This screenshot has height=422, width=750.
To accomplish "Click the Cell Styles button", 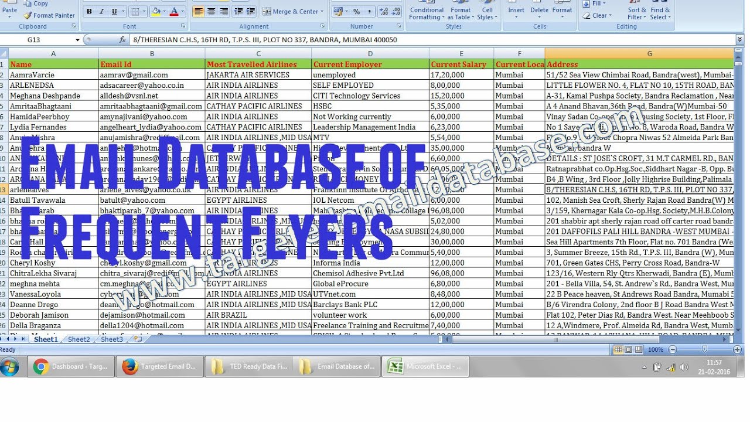I will pyautogui.click(x=488, y=13).
